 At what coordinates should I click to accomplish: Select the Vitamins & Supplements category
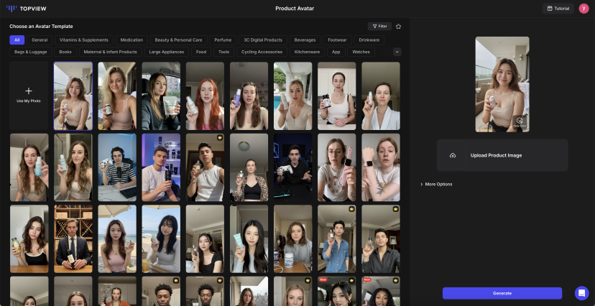pos(84,40)
